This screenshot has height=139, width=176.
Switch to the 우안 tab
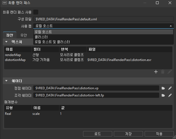click(x=24, y=35)
